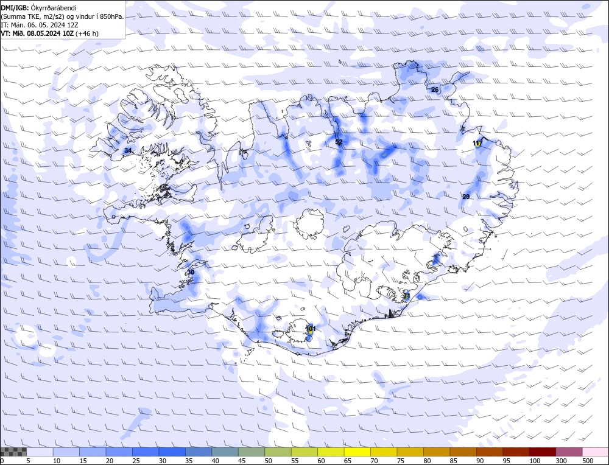Click the checkered gray swatch at legend start
Image resolution: width=609 pixels, height=465 pixels.
pos(13,452)
